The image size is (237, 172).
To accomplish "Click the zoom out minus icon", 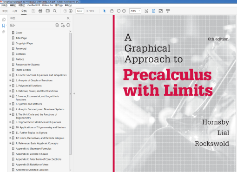I will point(118,11).
